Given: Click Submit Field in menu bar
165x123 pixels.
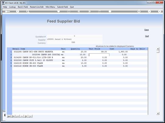Looking at the screenshot, I should tap(62, 7).
